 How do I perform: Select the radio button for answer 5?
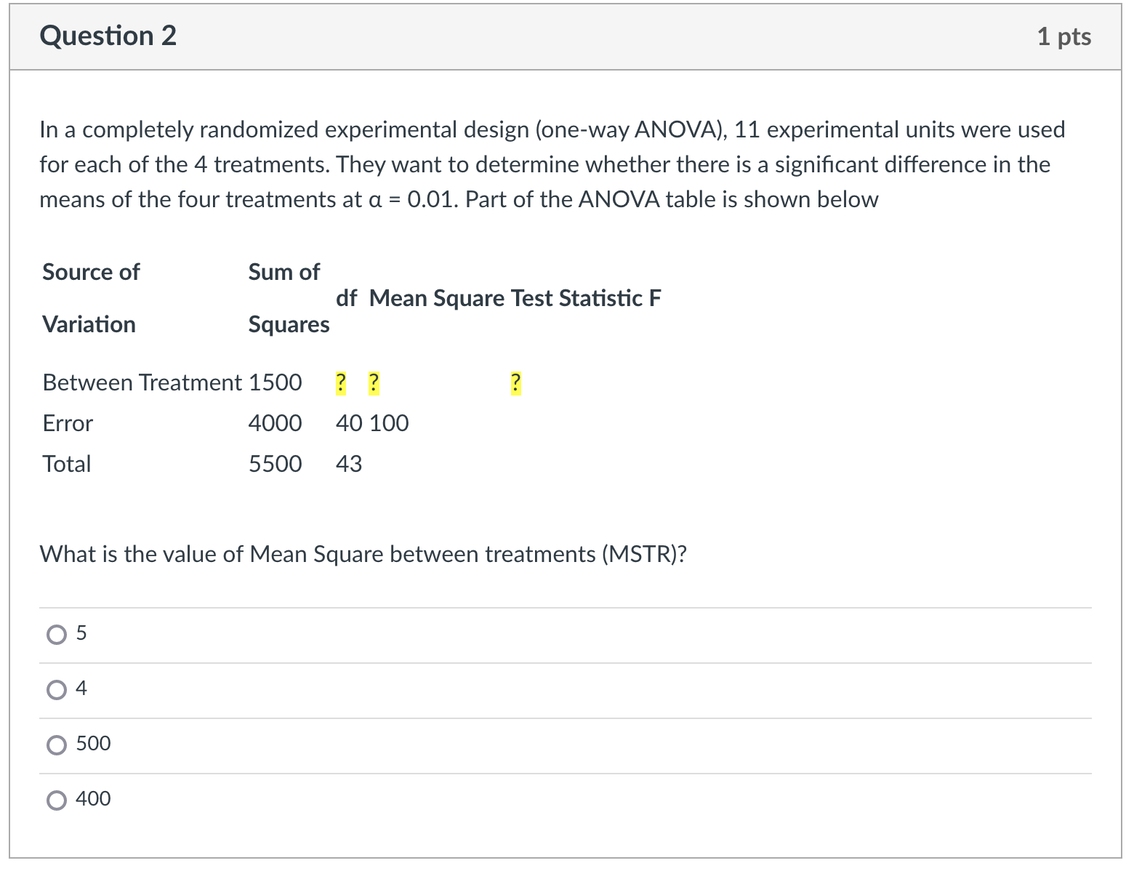pos(57,634)
